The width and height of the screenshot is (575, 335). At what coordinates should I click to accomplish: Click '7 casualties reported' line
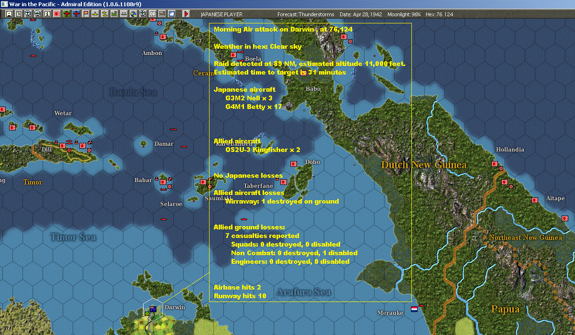point(262,236)
